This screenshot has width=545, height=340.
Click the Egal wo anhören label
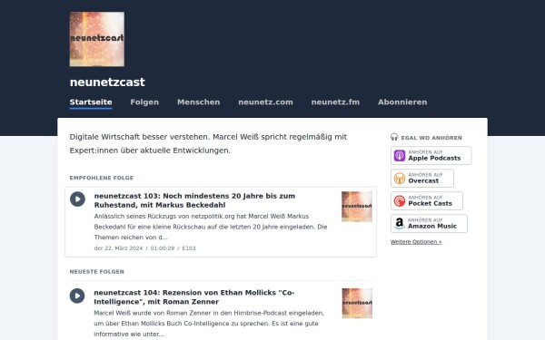click(x=431, y=138)
